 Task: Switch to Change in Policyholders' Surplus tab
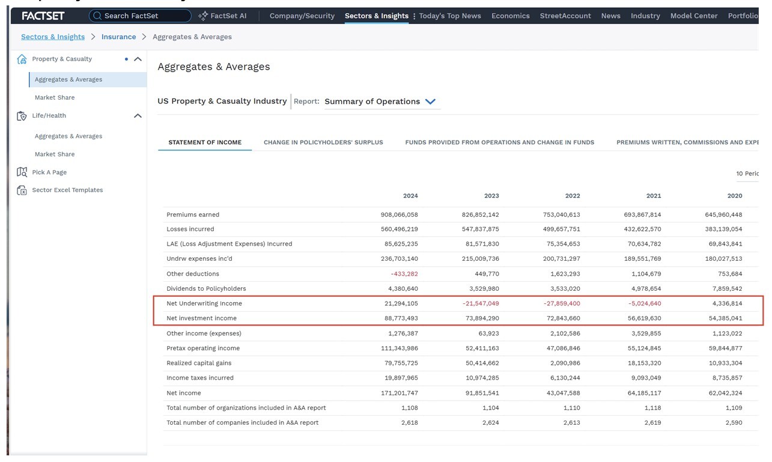pyautogui.click(x=323, y=142)
